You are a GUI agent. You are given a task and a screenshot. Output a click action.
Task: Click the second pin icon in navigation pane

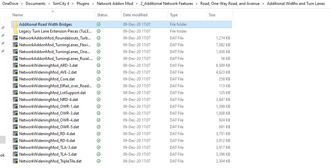tap(3, 35)
